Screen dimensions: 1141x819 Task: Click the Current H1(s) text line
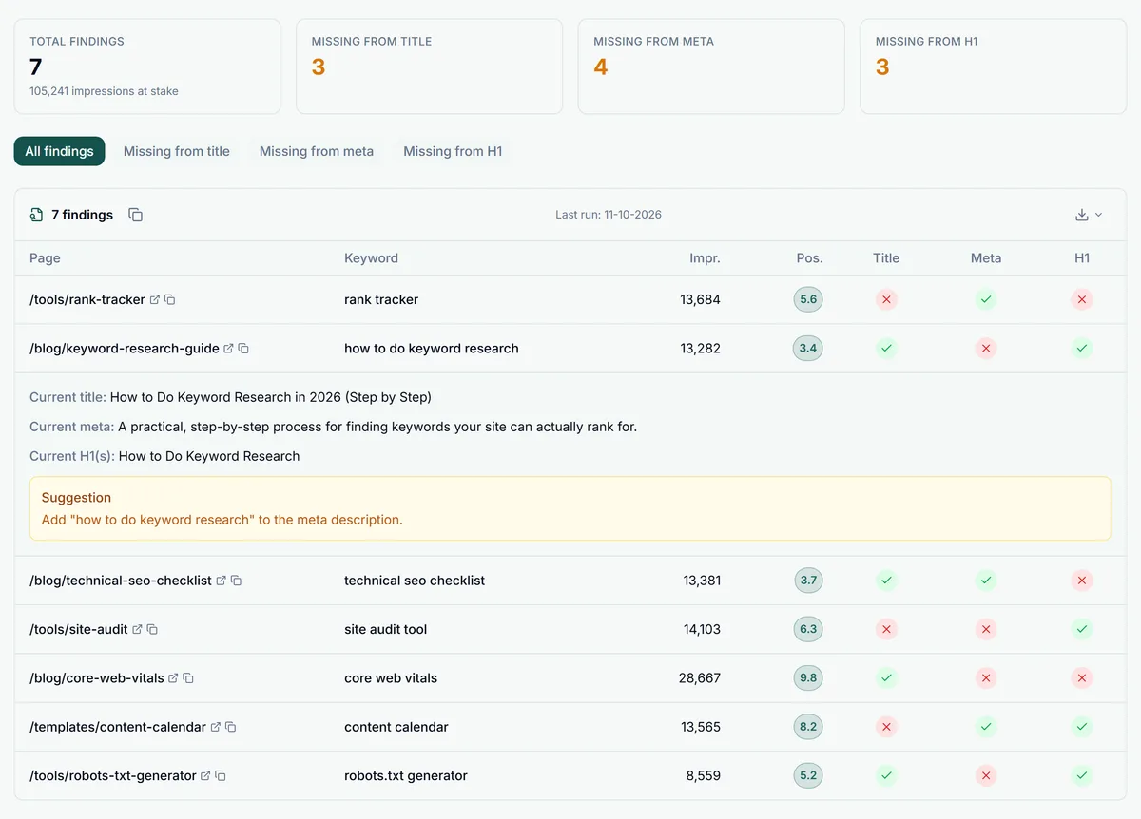coord(164,456)
